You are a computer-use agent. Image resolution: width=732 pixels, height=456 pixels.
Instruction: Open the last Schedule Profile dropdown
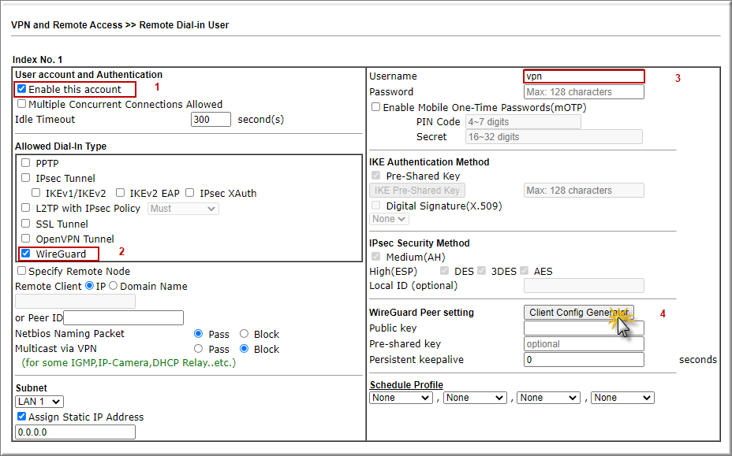coord(622,398)
